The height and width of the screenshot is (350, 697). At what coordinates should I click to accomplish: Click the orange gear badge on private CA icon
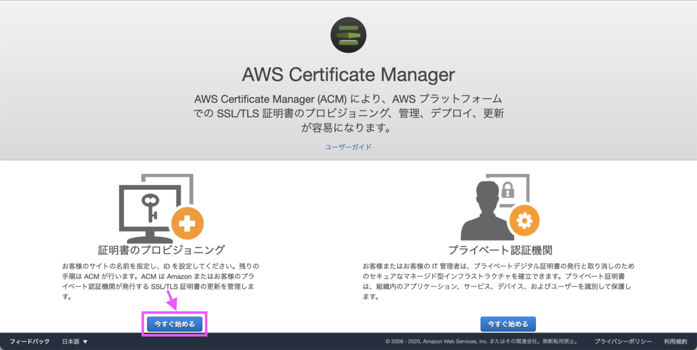click(x=524, y=221)
